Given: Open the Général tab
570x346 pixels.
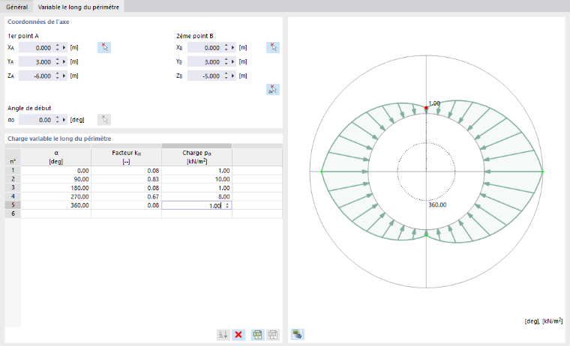Looking at the screenshot, I should (x=16, y=7).
